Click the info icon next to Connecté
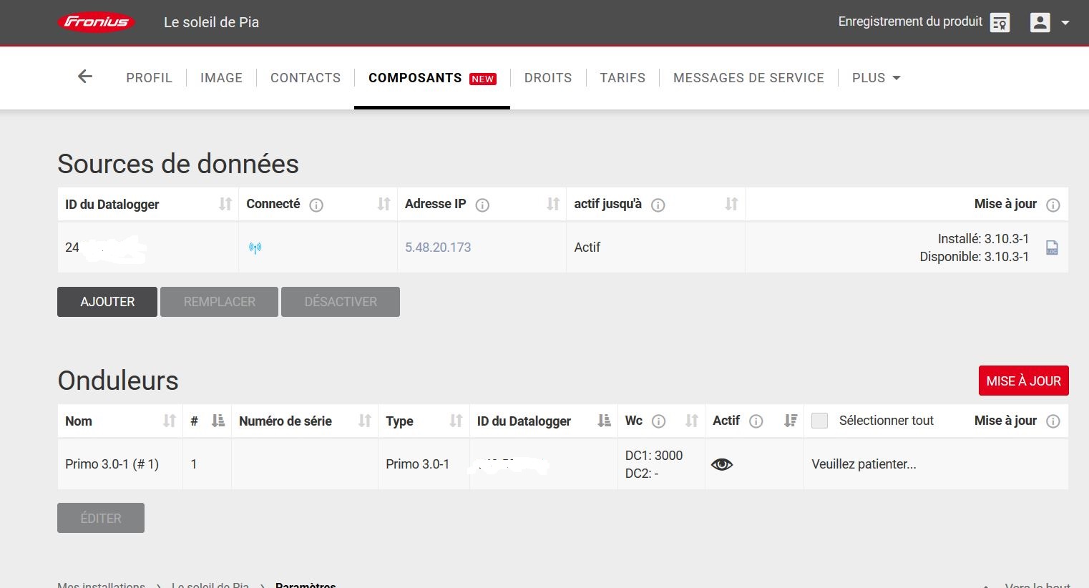Image resolution: width=1089 pixels, height=588 pixels. point(316,205)
